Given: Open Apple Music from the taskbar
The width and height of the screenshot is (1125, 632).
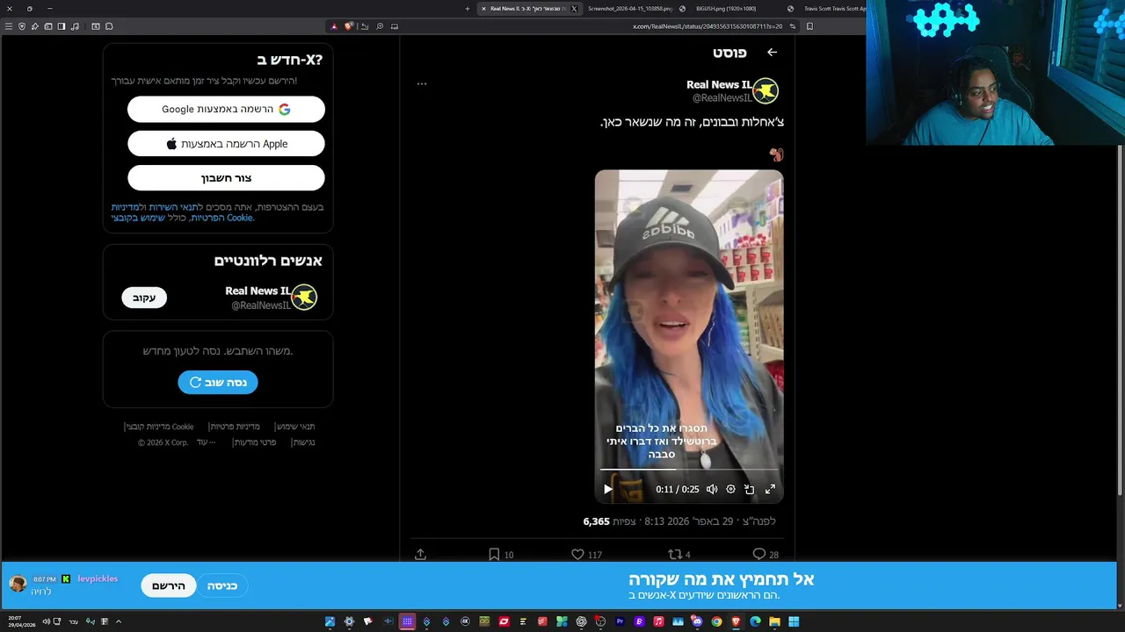Looking at the screenshot, I should (x=658, y=621).
